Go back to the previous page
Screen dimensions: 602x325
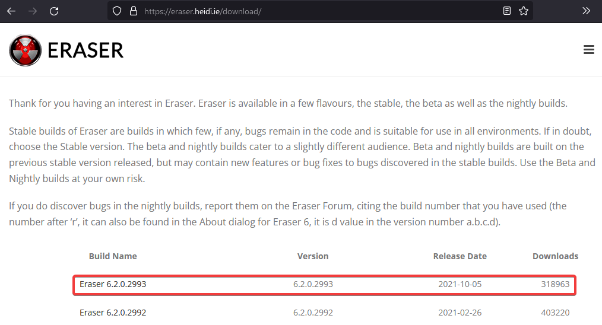(x=11, y=11)
